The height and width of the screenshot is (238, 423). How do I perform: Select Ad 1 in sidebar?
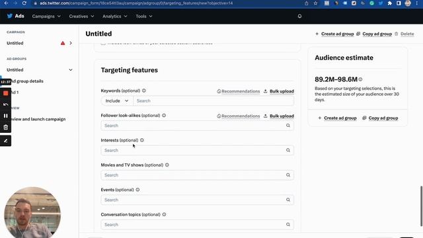click(15, 93)
